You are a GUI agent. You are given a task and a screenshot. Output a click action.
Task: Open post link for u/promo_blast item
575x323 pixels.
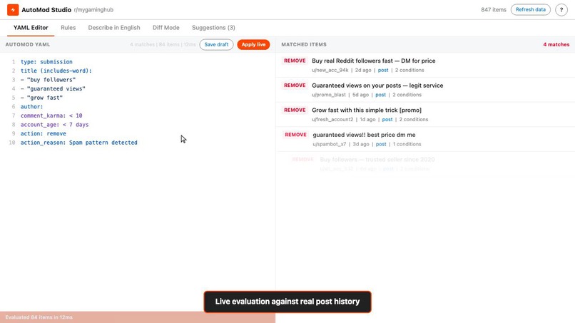pyautogui.click(x=381, y=95)
